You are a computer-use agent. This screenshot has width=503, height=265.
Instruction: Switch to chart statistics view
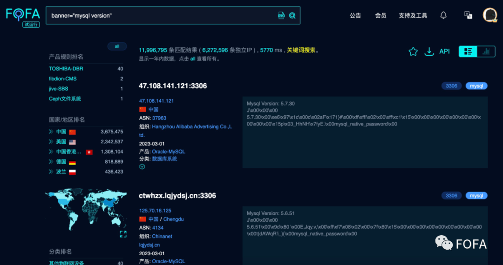pos(486,51)
